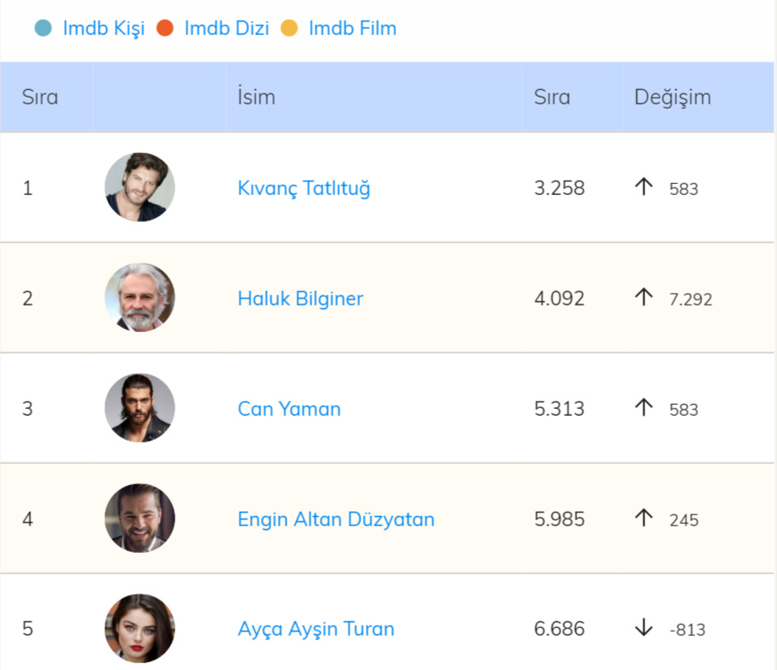Viewport: 777px width, 670px height.
Task: Click Ayça Ayşin Turan's avatar thumbnail
Action: pos(139,628)
